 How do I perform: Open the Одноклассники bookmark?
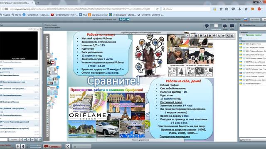(98, 15)
